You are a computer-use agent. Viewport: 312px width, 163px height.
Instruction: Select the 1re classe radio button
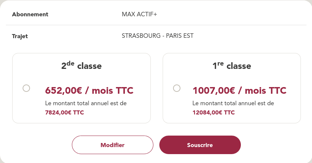coord(177,88)
